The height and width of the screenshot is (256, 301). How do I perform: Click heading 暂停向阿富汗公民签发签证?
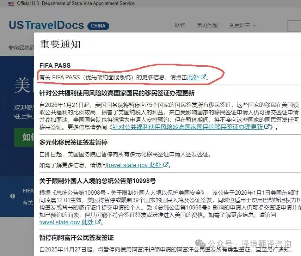coord(76,238)
